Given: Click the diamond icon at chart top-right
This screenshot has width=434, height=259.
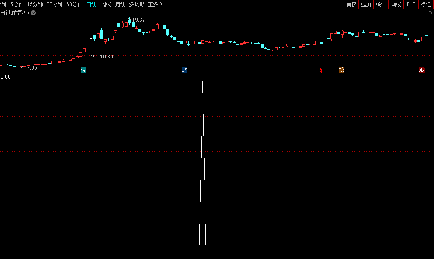Looking at the screenshot, I should pos(430,13).
